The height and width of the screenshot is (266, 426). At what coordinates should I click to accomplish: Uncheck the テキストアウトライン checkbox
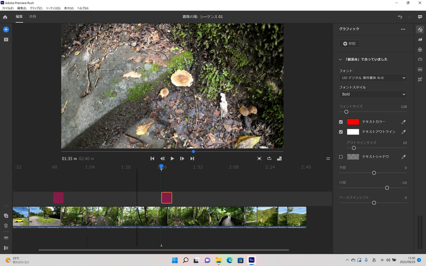pos(341,131)
